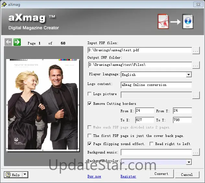Uncheck Remove Cutting borders
Viewport: 205px width, 183px height.
tap(90, 104)
